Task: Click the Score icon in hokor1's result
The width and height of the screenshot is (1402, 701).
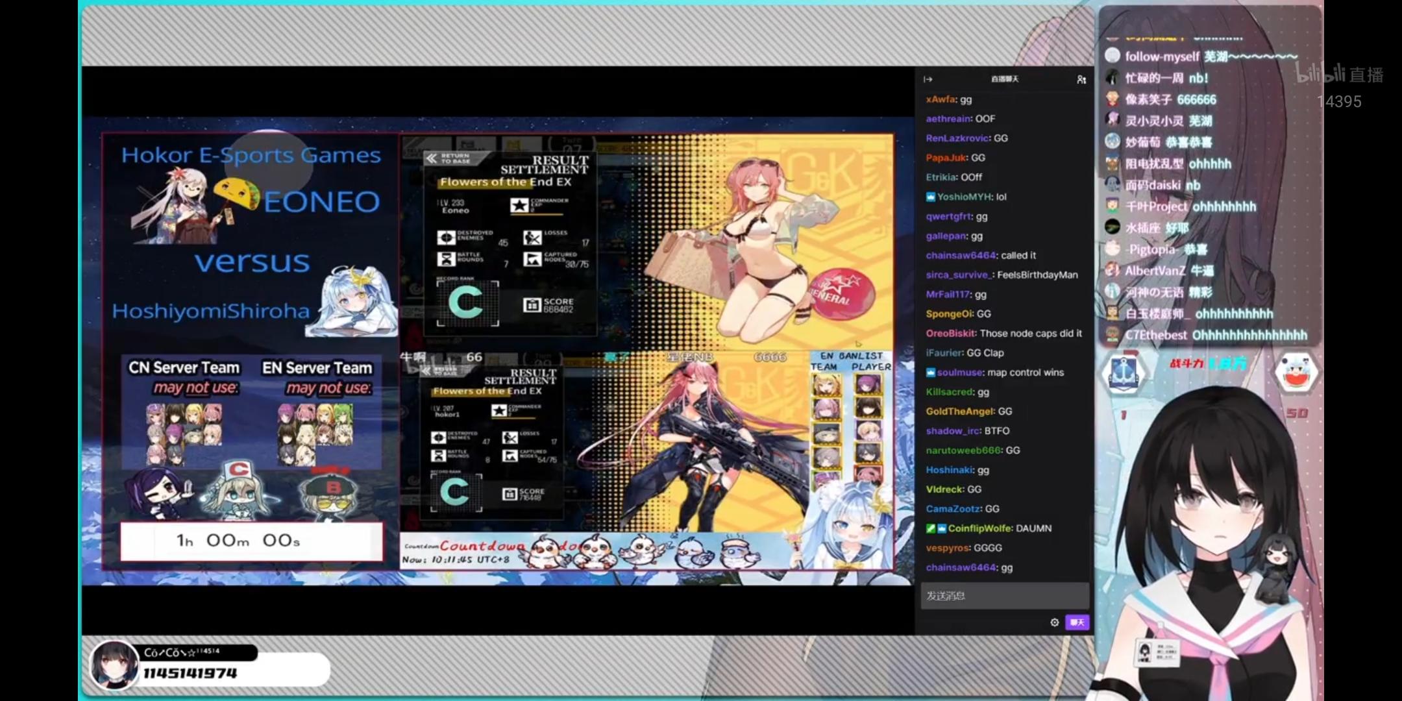Action: click(x=510, y=495)
